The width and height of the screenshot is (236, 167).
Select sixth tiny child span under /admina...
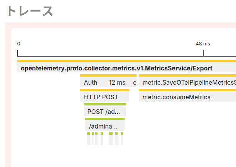pyautogui.click(x=116, y=139)
